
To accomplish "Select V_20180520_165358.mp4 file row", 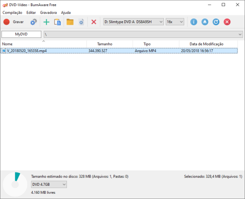I will click(119, 51).
